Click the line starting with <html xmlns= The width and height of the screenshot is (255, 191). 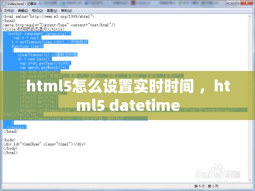coord(48,16)
